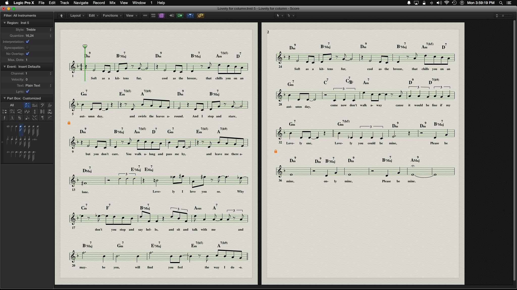Open the View dropdown in score toolbar
517x290 pixels.
point(132,16)
